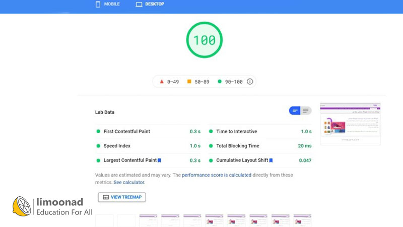403x227 pixels.
Task: Click the 100 performance score gauge
Action: click(x=205, y=40)
